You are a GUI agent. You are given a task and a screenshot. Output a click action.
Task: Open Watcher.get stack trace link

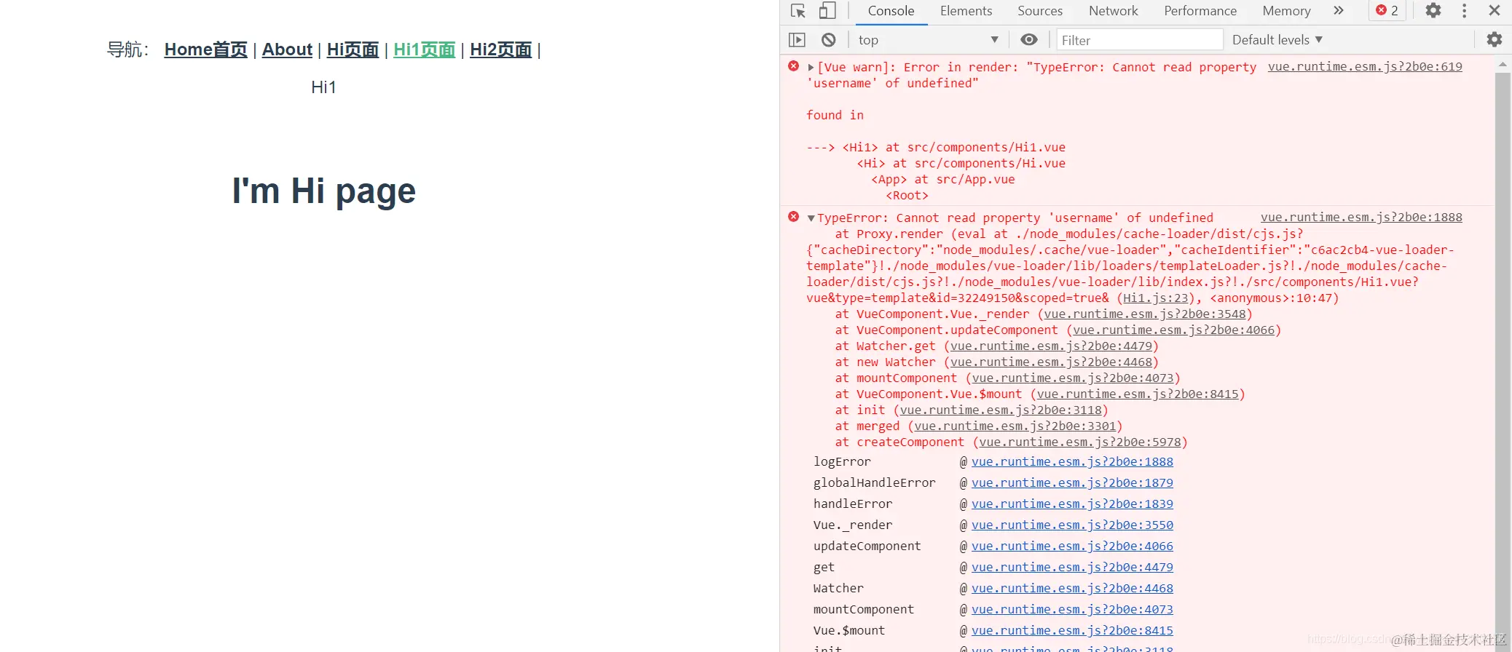(x=1052, y=346)
